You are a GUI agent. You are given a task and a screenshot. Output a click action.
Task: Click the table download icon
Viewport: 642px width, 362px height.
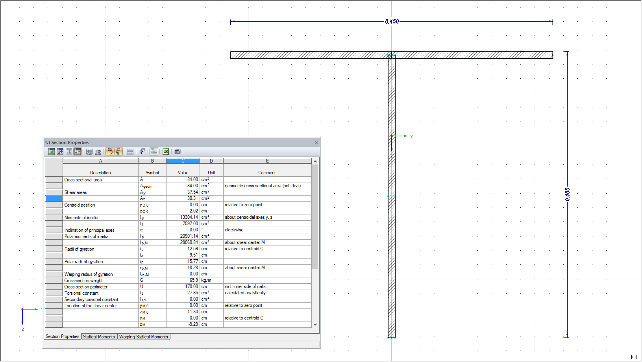(x=69, y=151)
